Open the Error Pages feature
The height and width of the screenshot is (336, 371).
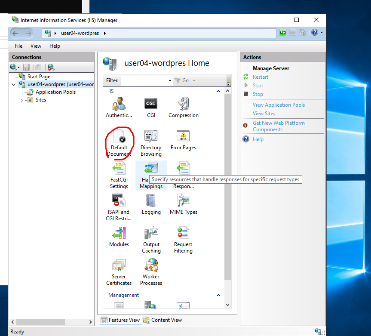coord(184,140)
